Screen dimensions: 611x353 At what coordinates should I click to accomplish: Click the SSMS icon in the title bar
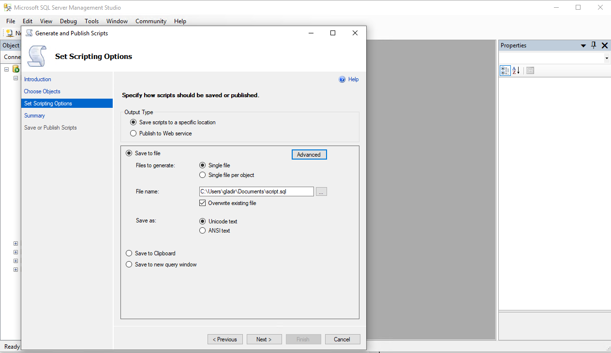tap(7, 7)
